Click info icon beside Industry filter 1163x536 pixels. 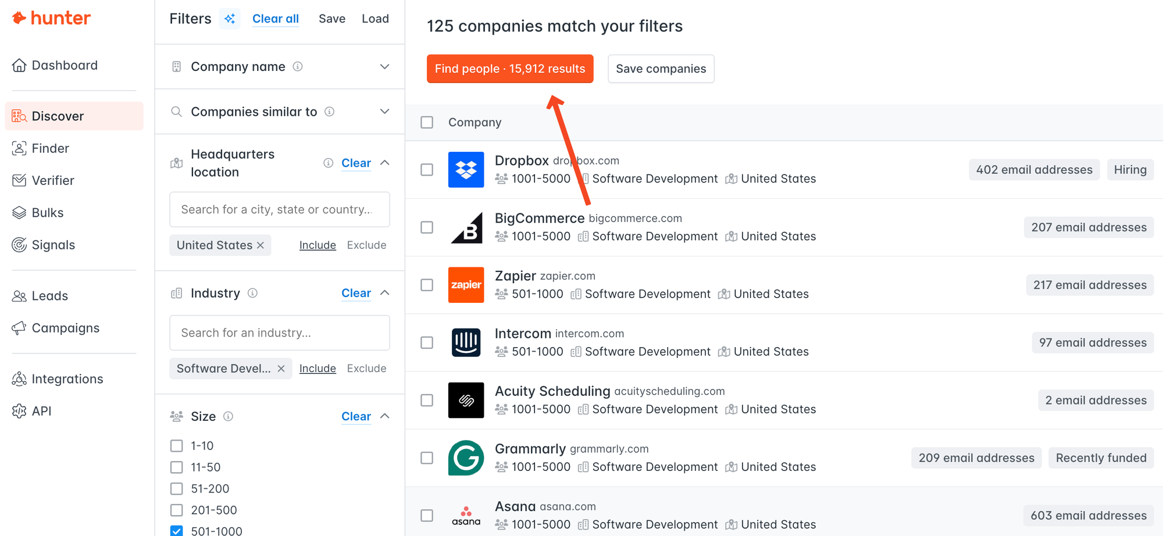252,293
